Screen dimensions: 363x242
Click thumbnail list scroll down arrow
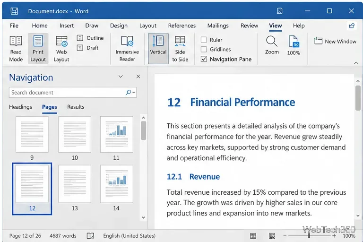click(x=143, y=217)
